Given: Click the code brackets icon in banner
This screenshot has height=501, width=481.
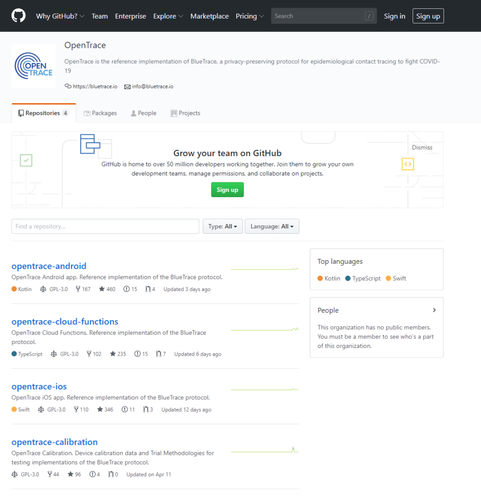Looking at the screenshot, I should (x=408, y=164).
